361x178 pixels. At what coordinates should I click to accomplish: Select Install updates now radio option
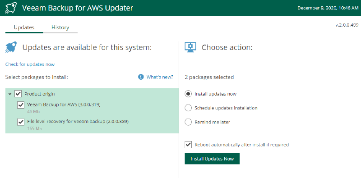[x=188, y=94]
